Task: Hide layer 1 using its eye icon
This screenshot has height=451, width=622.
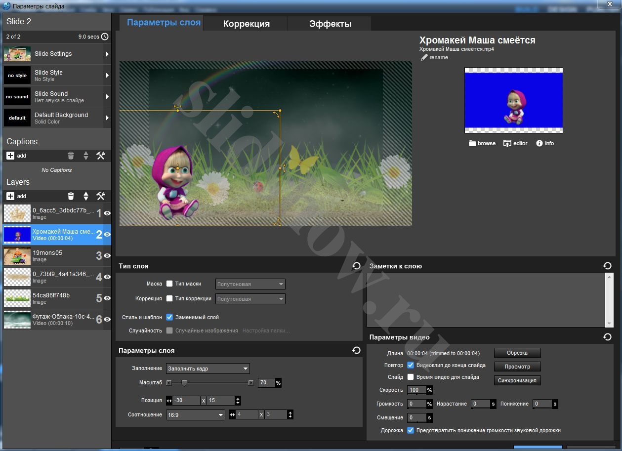Action: (107, 213)
